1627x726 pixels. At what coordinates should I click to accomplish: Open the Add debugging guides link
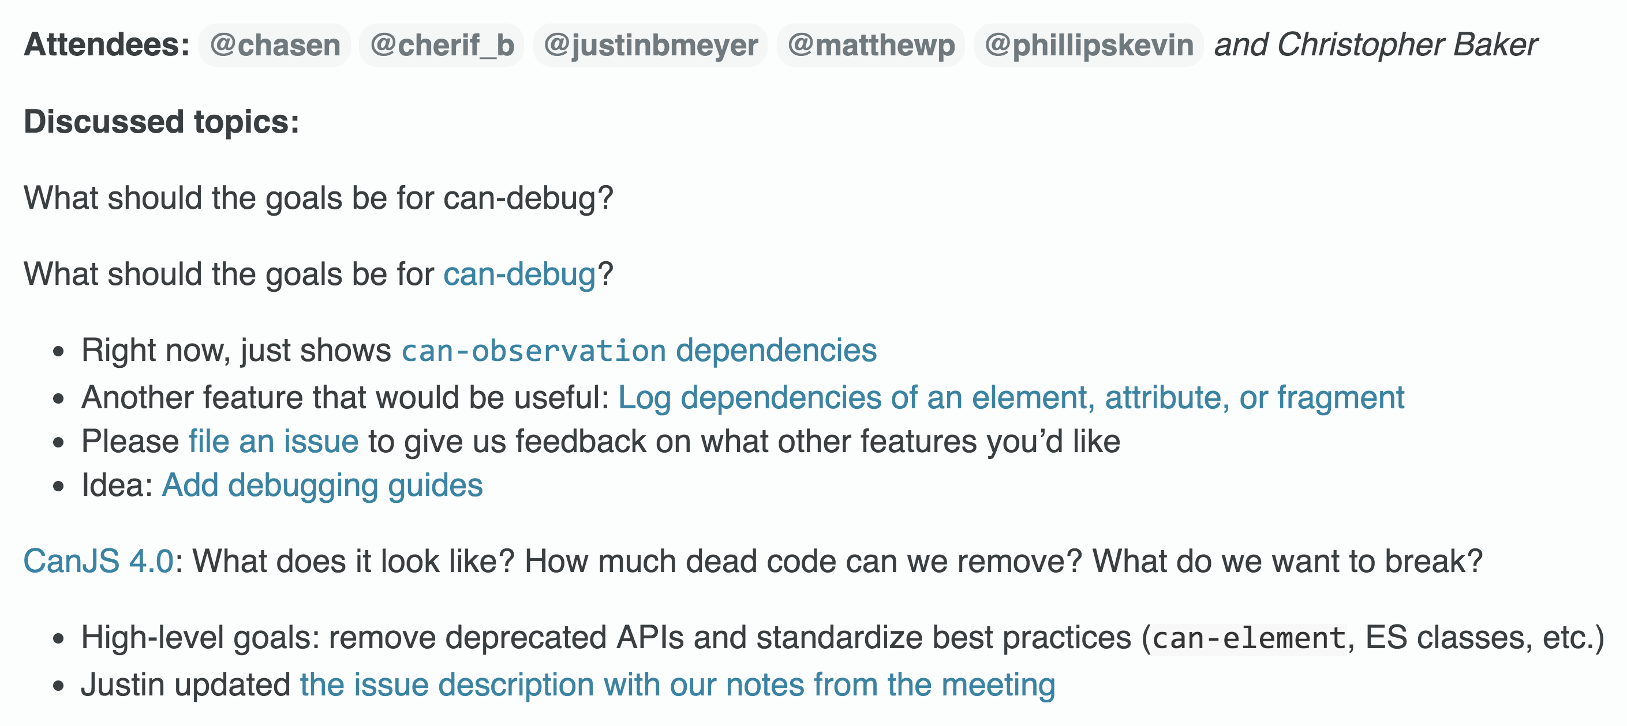(322, 486)
